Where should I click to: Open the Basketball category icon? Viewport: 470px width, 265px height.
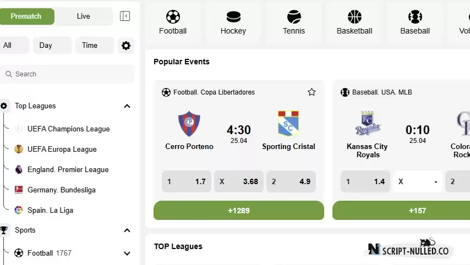(354, 16)
